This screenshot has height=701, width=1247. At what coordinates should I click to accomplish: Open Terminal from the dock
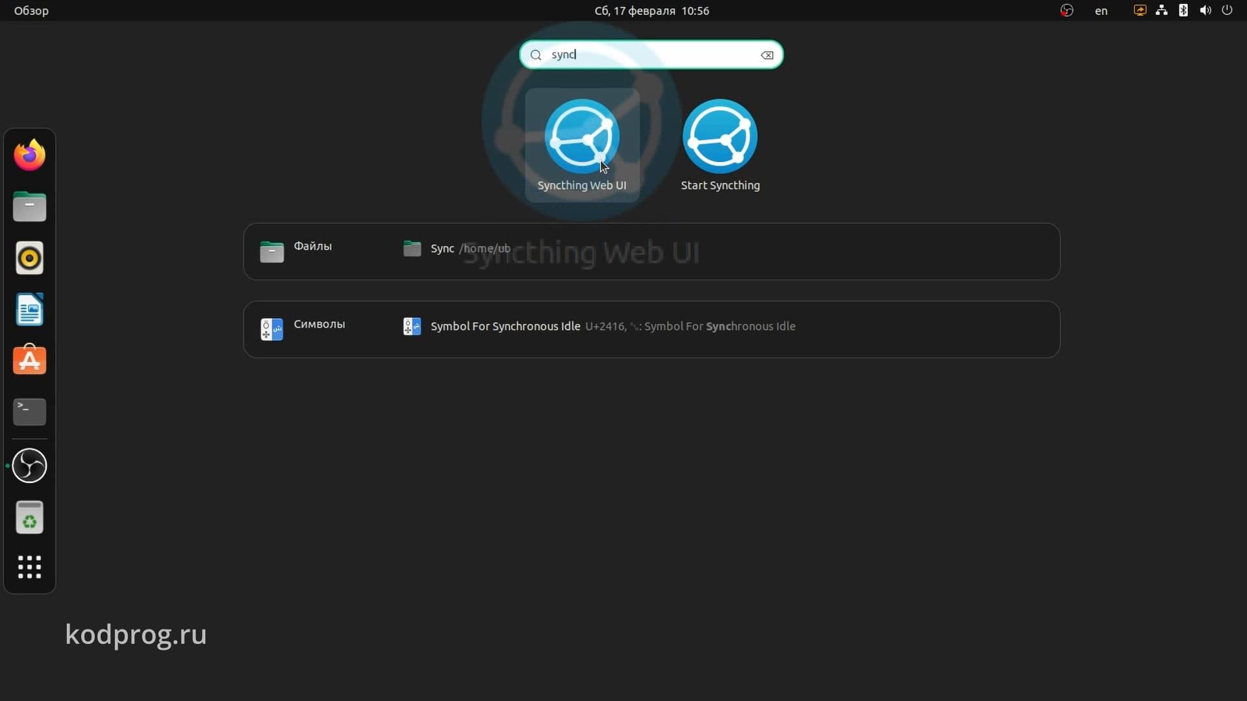pyautogui.click(x=29, y=412)
